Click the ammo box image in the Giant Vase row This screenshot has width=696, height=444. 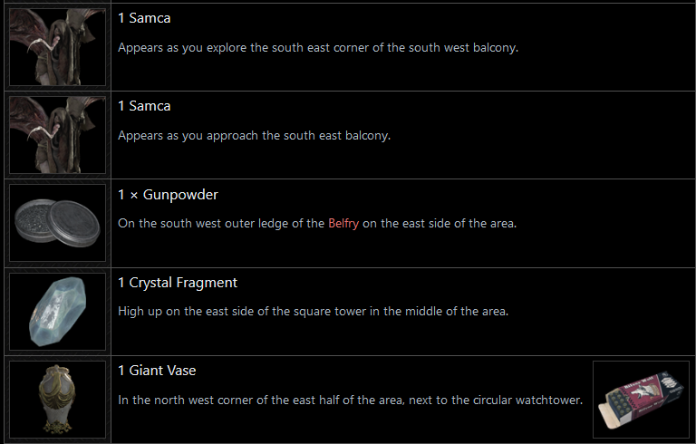642,400
